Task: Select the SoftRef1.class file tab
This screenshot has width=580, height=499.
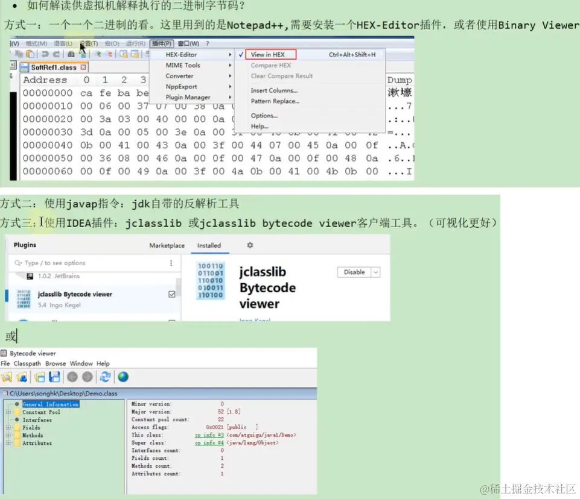Action: (x=54, y=67)
